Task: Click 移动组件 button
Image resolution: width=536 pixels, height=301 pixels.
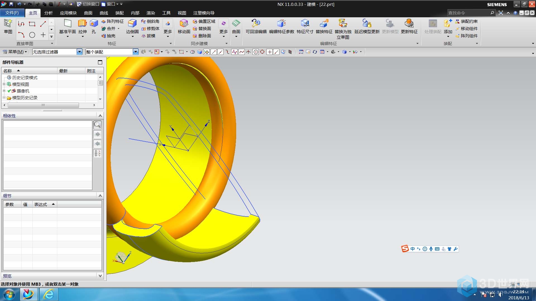Action: point(466,29)
